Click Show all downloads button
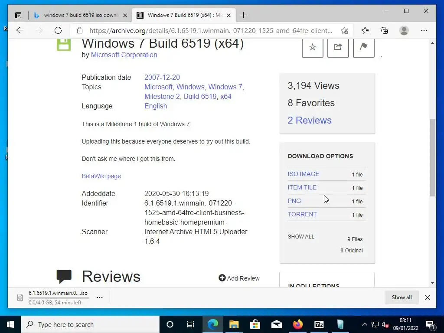This screenshot has width=444, height=333. [x=402, y=297]
